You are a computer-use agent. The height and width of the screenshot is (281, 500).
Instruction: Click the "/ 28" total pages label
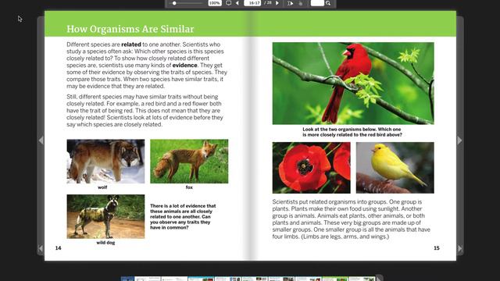coord(268,3)
